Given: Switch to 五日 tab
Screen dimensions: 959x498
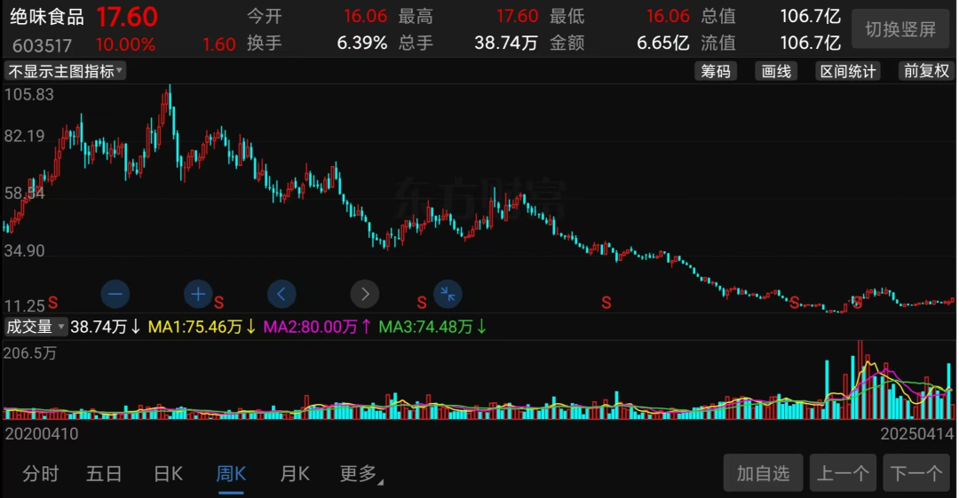Looking at the screenshot, I should click(104, 473).
